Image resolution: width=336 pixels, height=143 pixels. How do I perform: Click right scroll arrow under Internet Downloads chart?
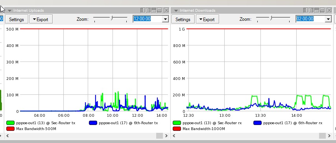[x=329, y=136]
